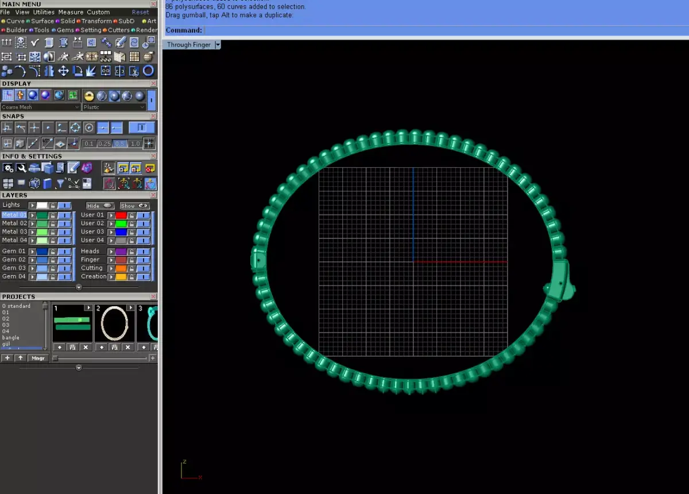Select the 1.0 snap spacing value
This screenshot has height=494, width=689.
click(135, 144)
